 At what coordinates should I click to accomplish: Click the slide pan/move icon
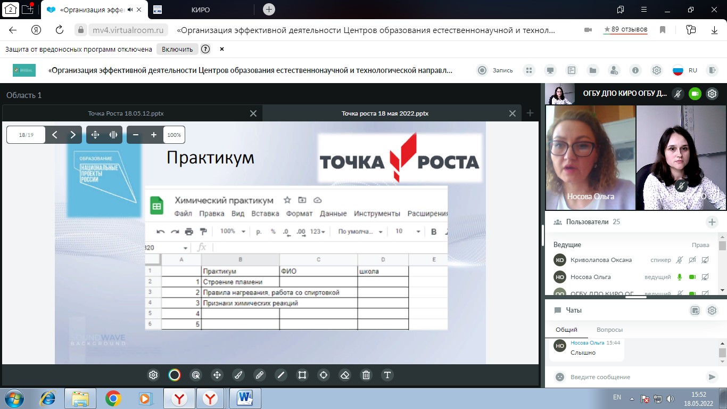point(95,135)
